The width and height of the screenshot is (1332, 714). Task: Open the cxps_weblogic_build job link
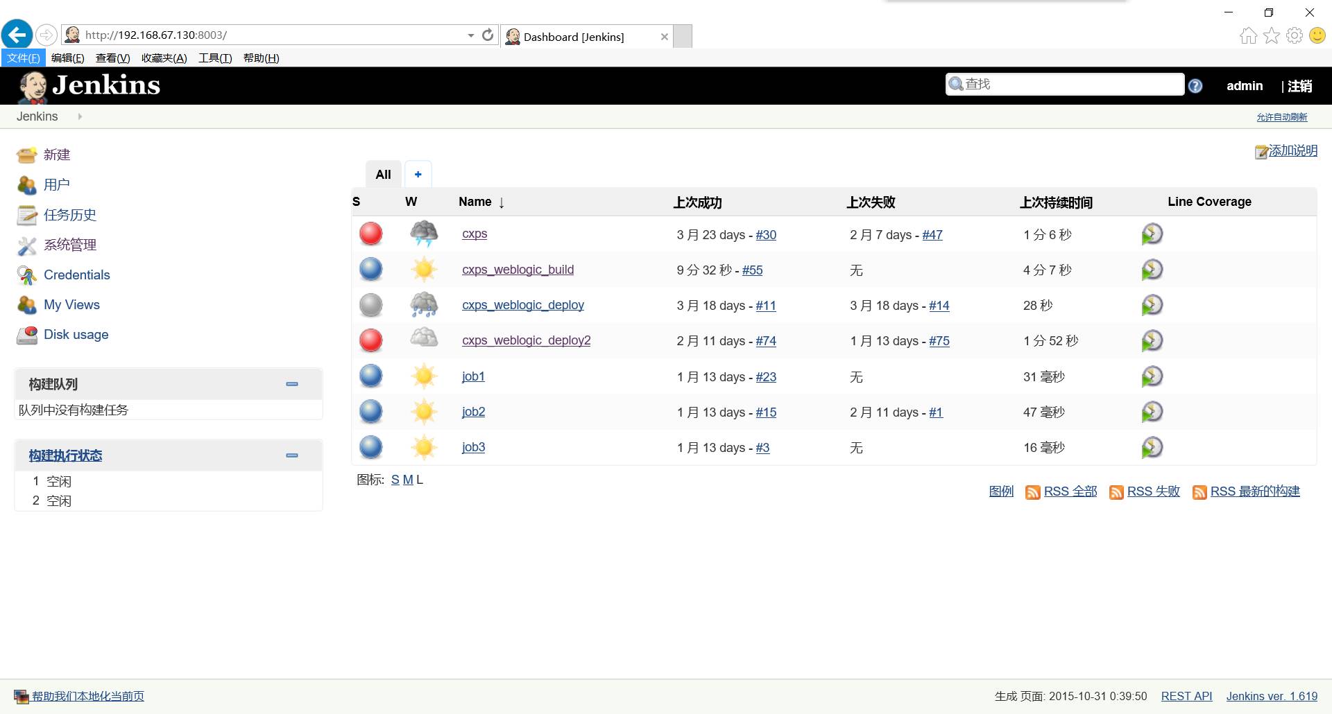(x=518, y=270)
